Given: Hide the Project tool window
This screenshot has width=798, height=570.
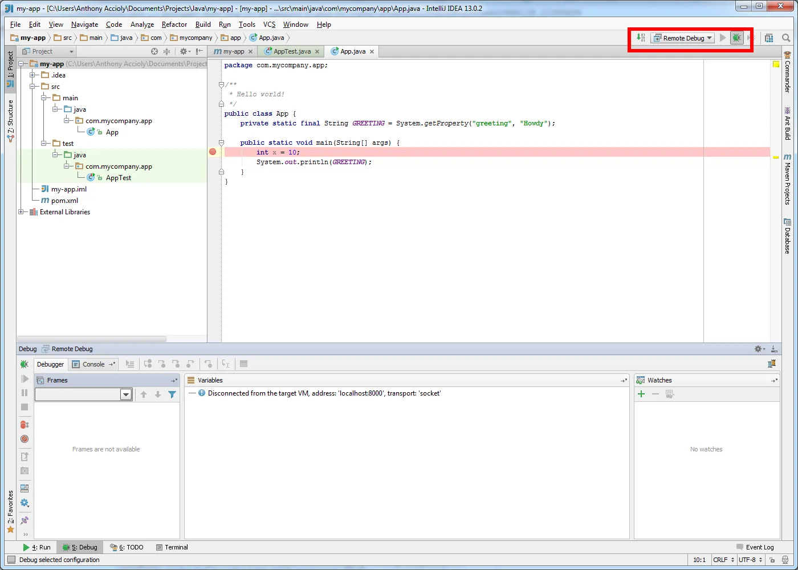Looking at the screenshot, I should click(199, 51).
